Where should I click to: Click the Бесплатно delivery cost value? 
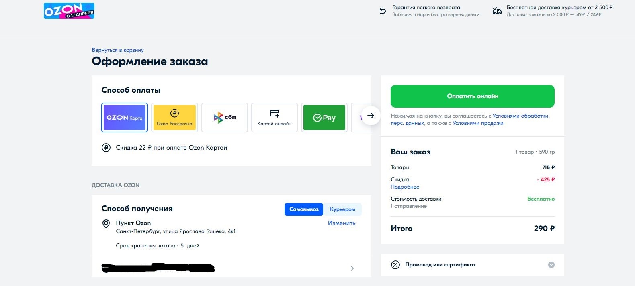coord(541,199)
